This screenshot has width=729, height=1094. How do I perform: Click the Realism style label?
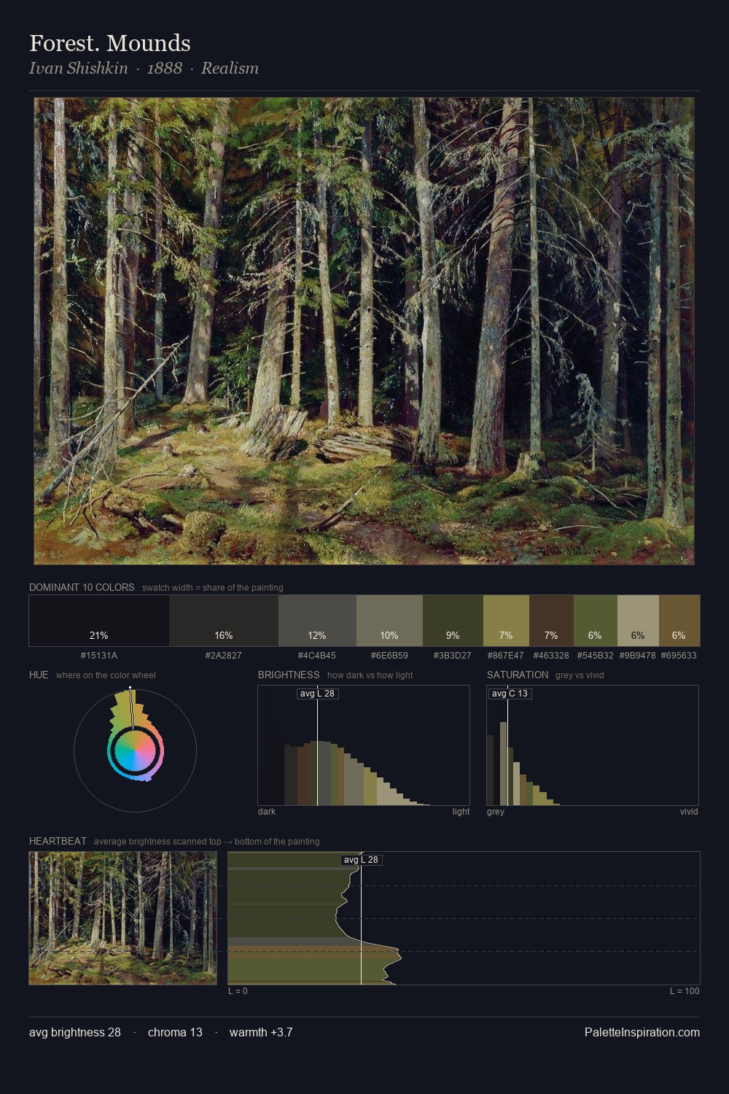point(230,68)
